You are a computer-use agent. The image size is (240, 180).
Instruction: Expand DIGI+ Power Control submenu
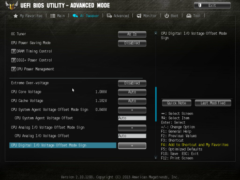click(32, 60)
